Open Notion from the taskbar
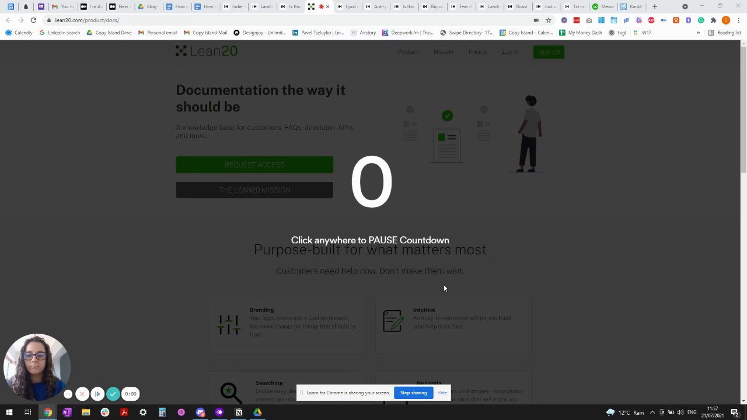The image size is (747, 420). coord(239,412)
